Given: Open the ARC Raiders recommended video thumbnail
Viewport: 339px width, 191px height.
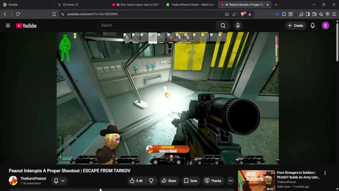Looking at the screenshot, I should coord(256,180).
